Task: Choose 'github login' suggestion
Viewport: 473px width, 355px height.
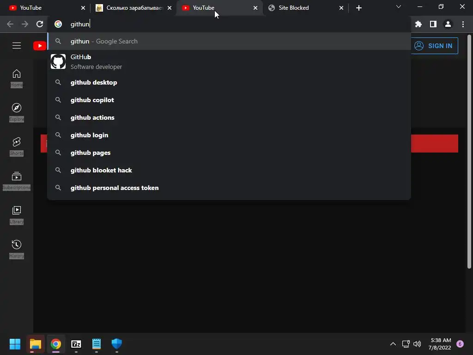Action: pos(229,135)
